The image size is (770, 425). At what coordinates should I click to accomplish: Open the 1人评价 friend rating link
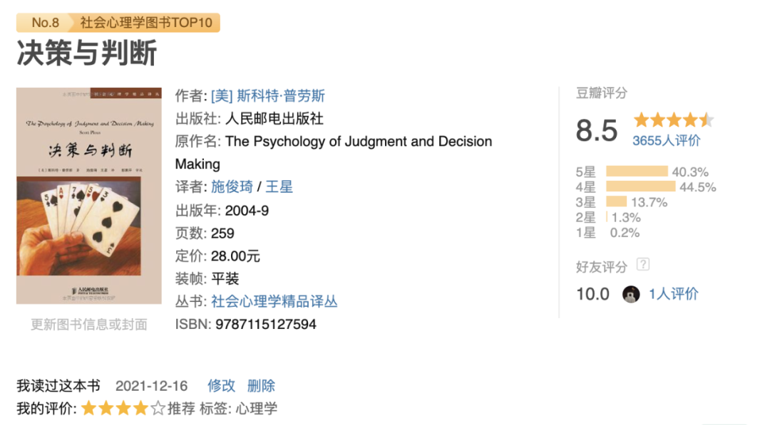(x=673, y=294)
